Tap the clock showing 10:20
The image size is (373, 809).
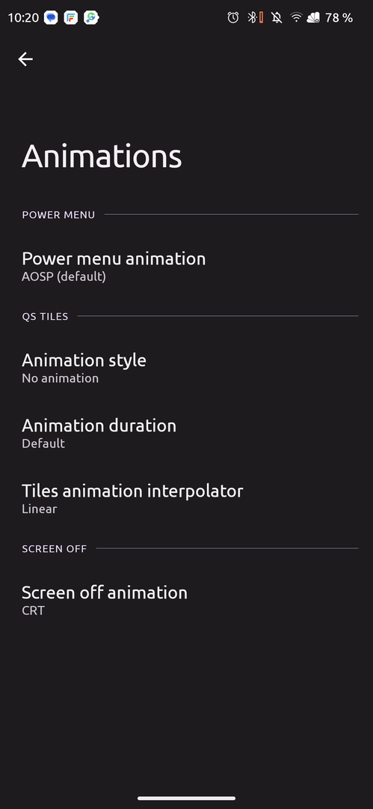click(x=23, y=18)
